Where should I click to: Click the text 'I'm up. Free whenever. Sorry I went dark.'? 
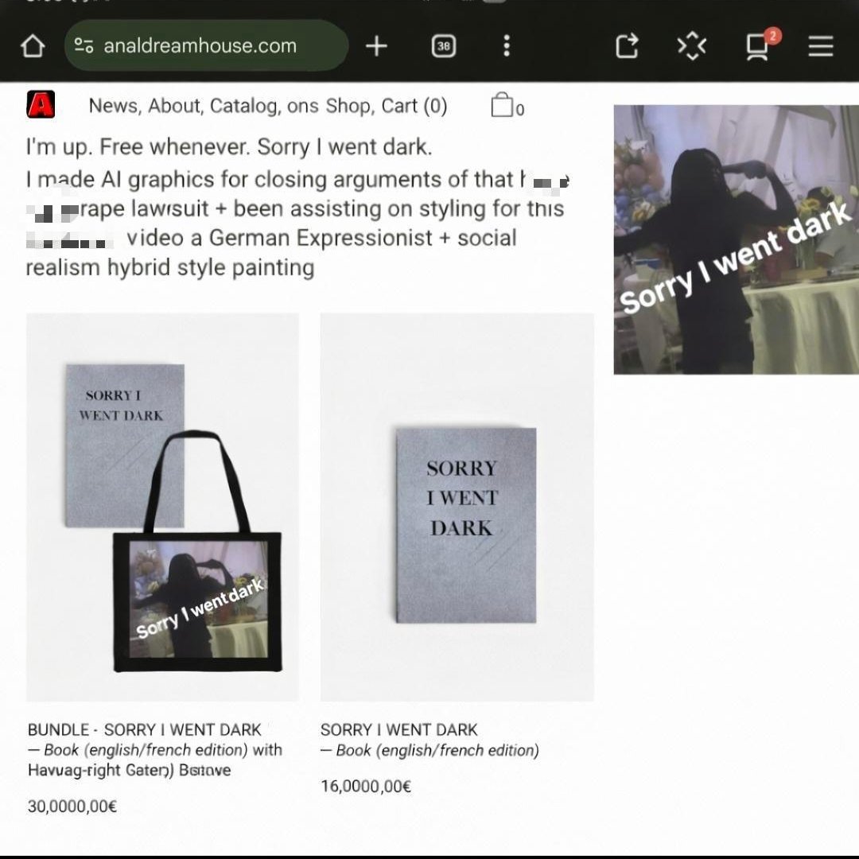coord(229,147)
